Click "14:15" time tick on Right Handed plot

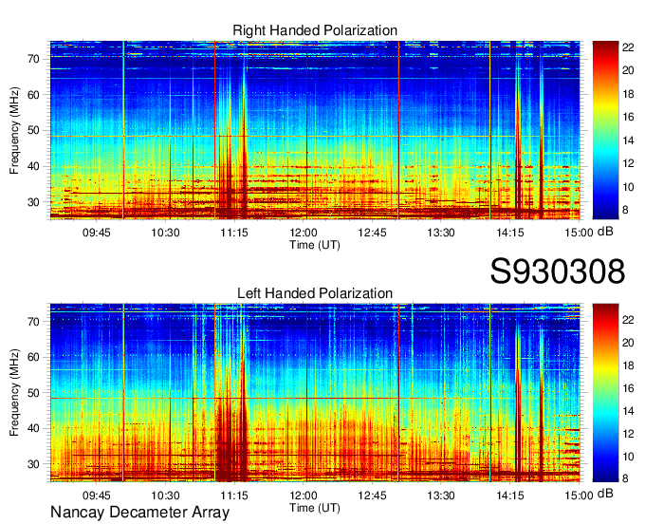[x=510, y=233]
